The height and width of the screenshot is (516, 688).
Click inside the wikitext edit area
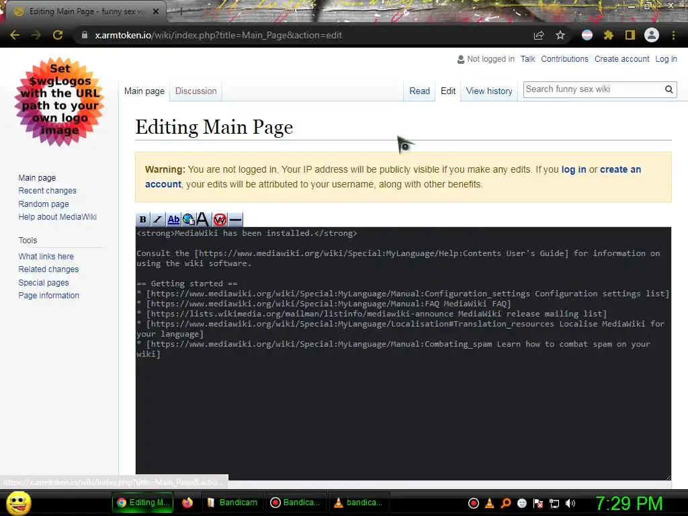[403, 353]
